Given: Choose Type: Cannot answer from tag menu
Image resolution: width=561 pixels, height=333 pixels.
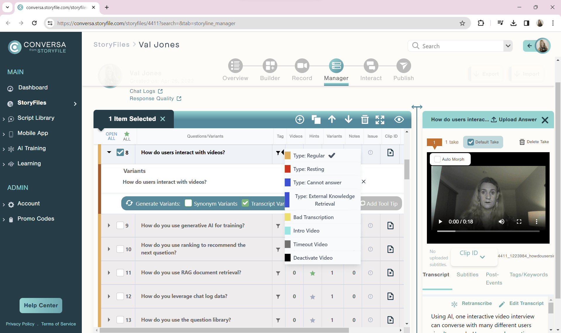Looking at the screenshot, I should pyautogui.click(x=317, y=183).
